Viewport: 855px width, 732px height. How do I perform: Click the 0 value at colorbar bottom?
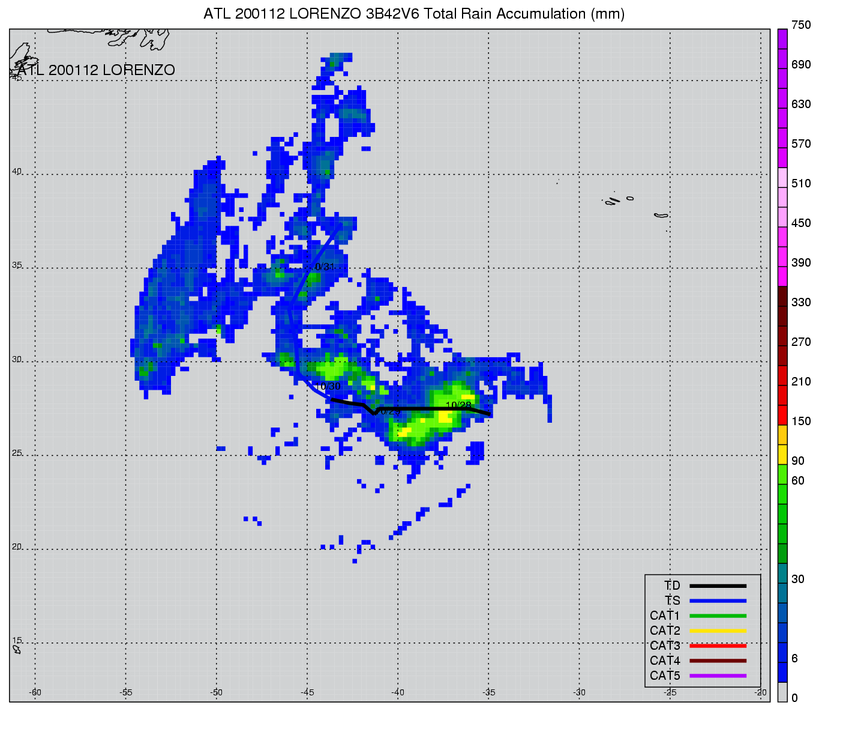point(794,698)
